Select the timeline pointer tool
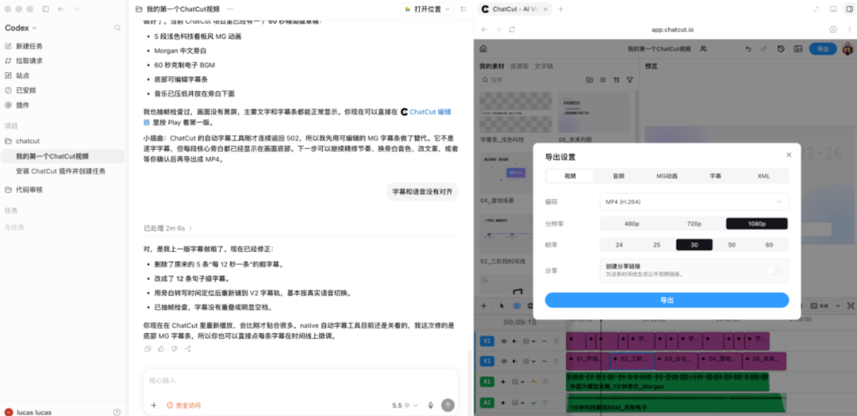Screen dimensions: 857x416 pyautogui.click(x=502, y=306)
